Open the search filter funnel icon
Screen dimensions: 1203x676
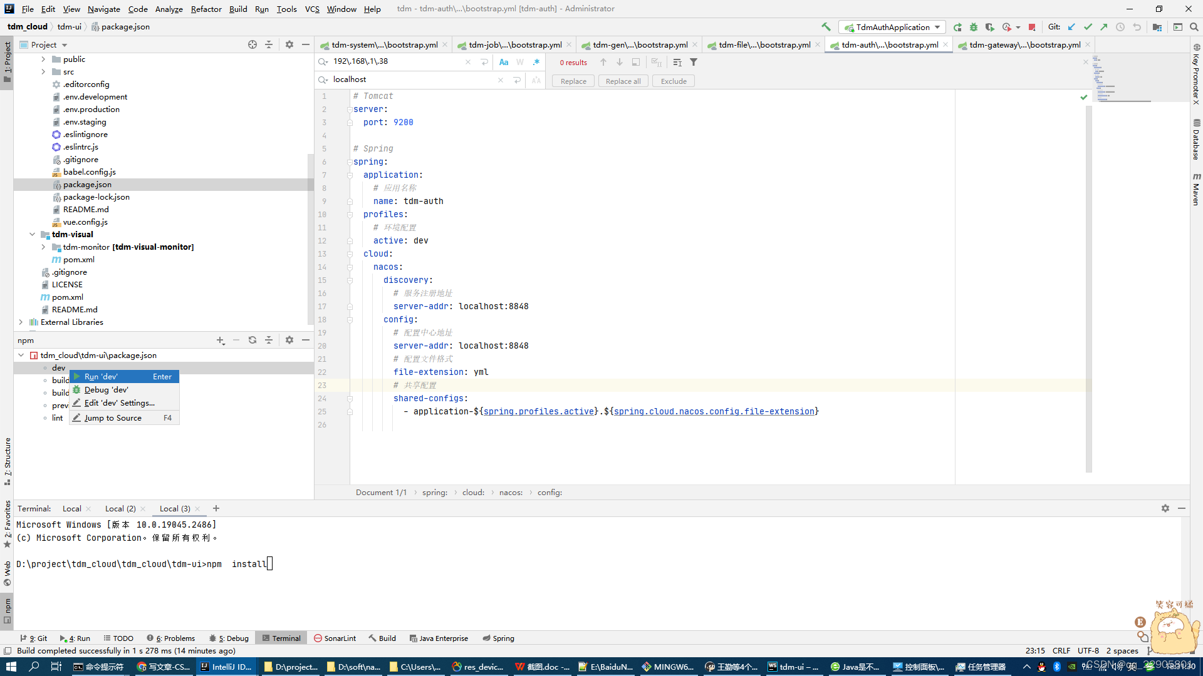click(x=694, y=62)
